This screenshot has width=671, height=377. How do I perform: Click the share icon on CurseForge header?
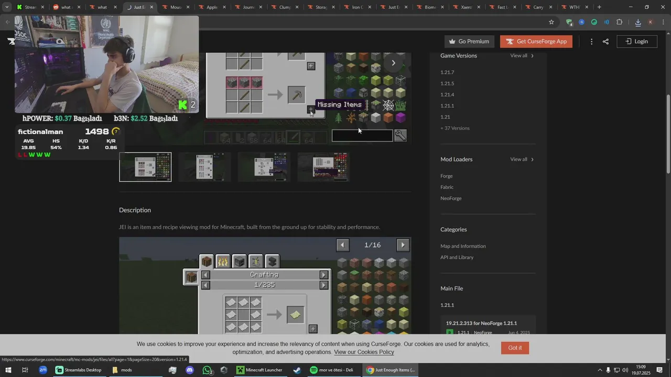point(605,41)
